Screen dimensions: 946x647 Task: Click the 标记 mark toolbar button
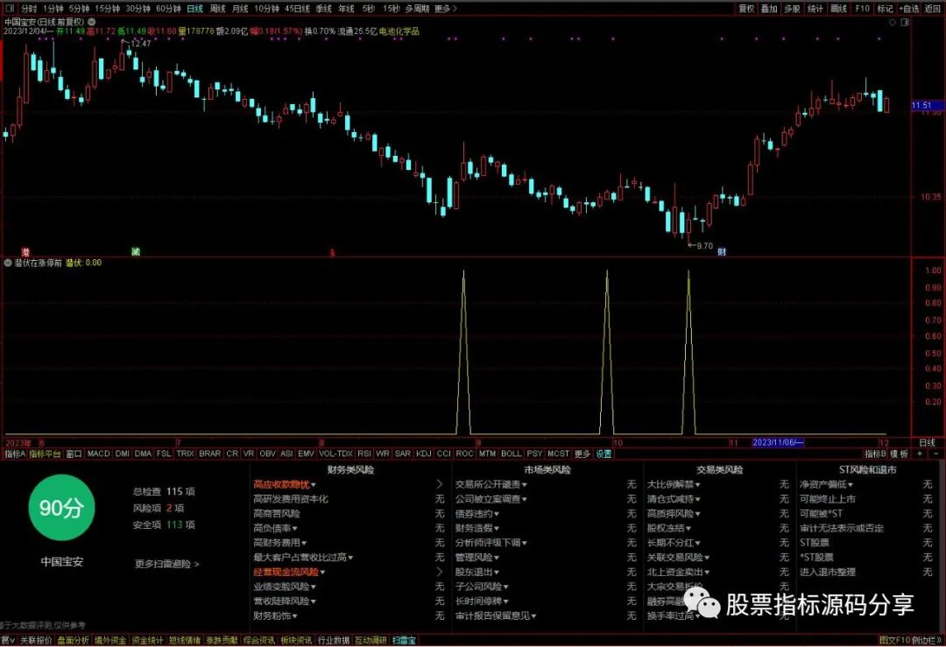885,9
